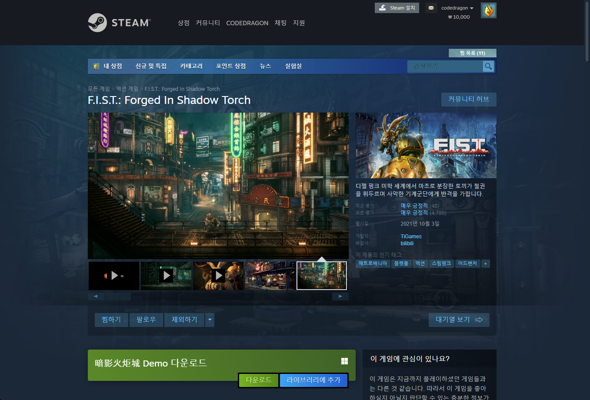
Task: Click the 모든 게임 breadcrumb link
Action: pyautogui.click(x=99, y=89)
